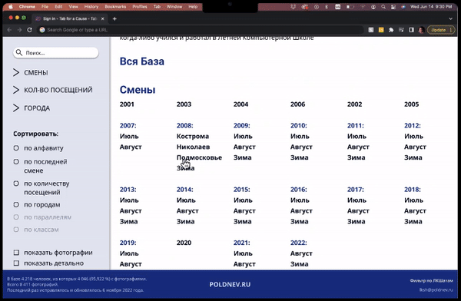Open the Wi-Fi menu bar icon
Viewport: 461px width, 301px height.
(363, 6)
